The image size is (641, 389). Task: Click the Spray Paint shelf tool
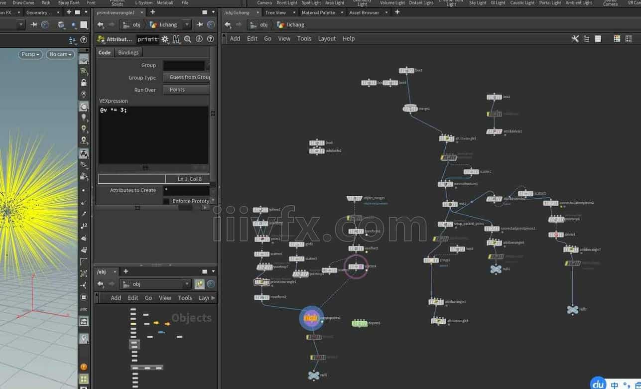[69, 3]
